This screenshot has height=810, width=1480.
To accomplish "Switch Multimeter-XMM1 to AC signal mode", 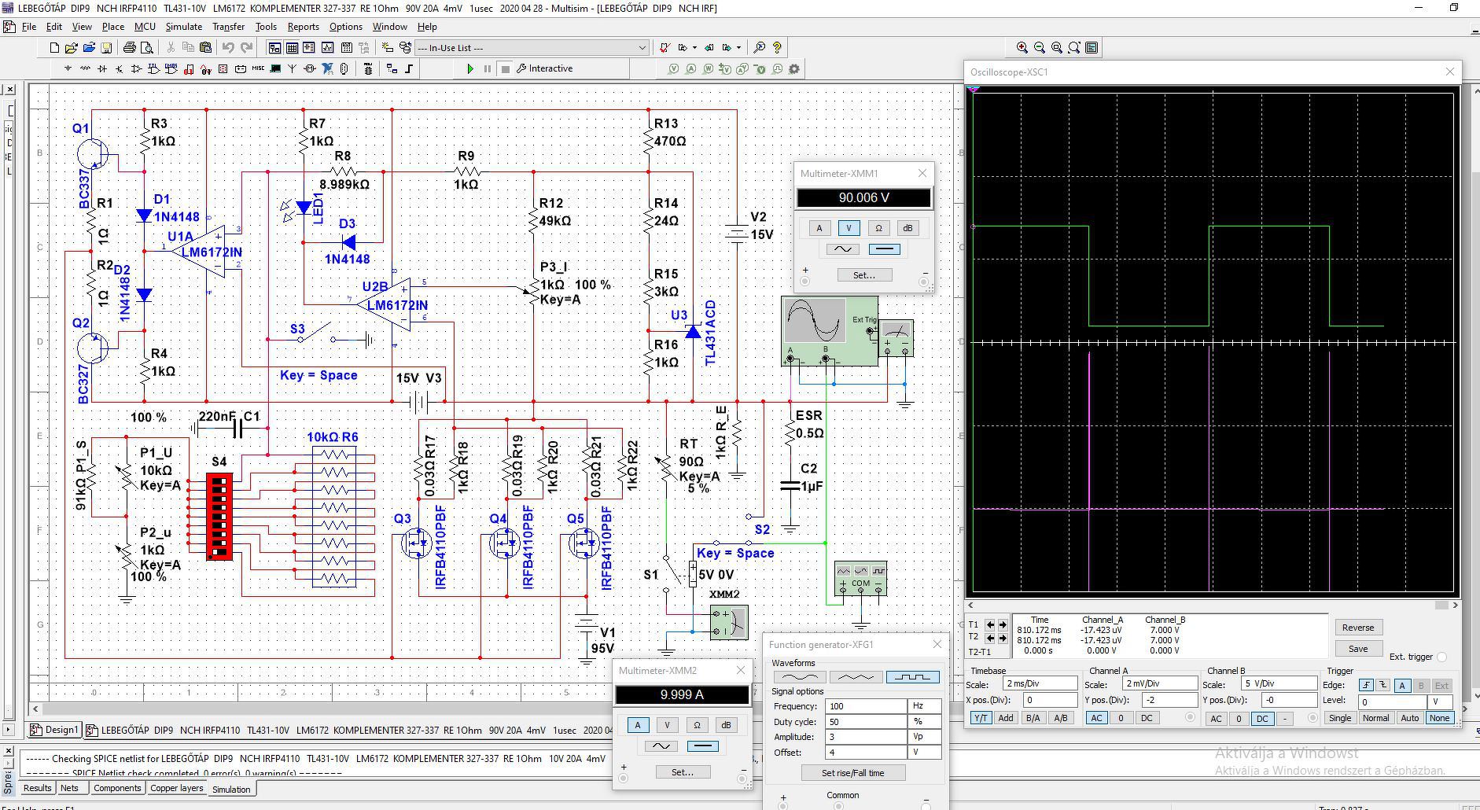I will [x=842, y=249].
